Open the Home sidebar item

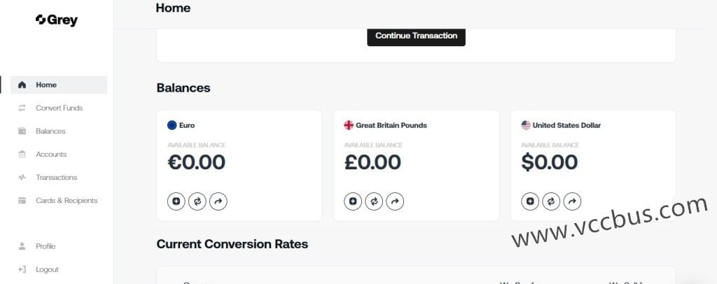(x=59, y=85)
